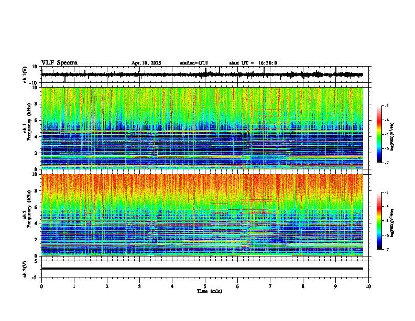415x321 pixels.
Task: Click time axis tick label 7
Action: (270, 286)
